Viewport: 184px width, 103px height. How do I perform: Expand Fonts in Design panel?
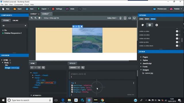pyautogui.click(x=141, y=67)
